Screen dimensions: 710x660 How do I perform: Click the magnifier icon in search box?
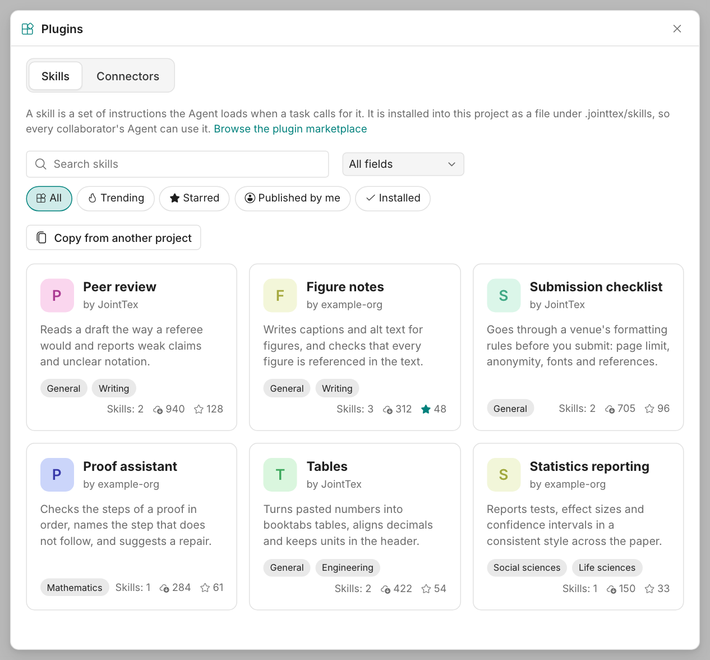click(41, 164)
